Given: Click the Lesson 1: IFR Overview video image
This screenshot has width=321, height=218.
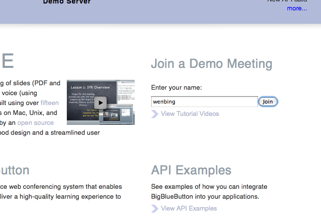Looking at the screenshot, I should [101, 102].
